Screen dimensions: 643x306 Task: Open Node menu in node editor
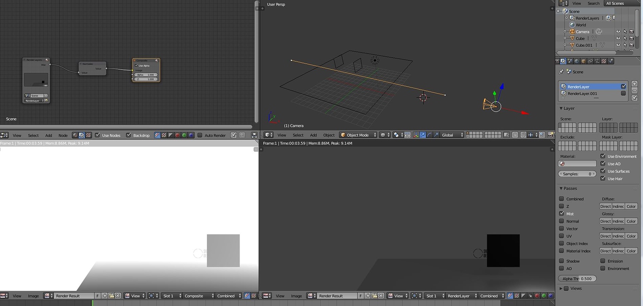click(63, 135)
